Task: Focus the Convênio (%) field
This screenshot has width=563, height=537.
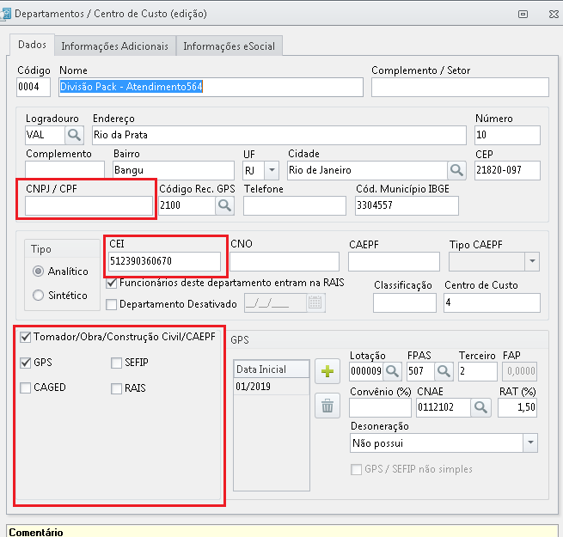Action: [380, 407]
